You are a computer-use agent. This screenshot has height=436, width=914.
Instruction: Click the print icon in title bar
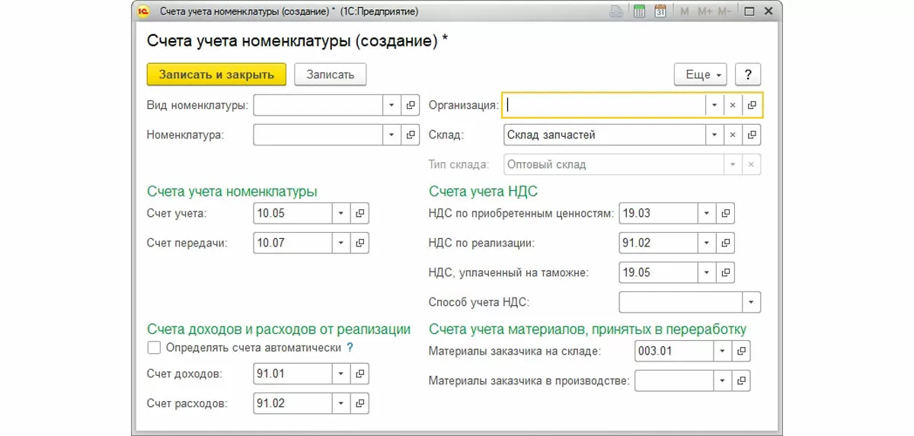click(x=616, y=11)
